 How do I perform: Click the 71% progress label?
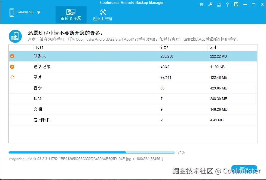tap(181, 152)
